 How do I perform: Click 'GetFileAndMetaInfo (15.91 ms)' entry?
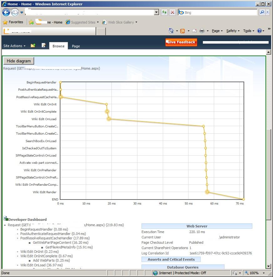click(x=69, y=247)
